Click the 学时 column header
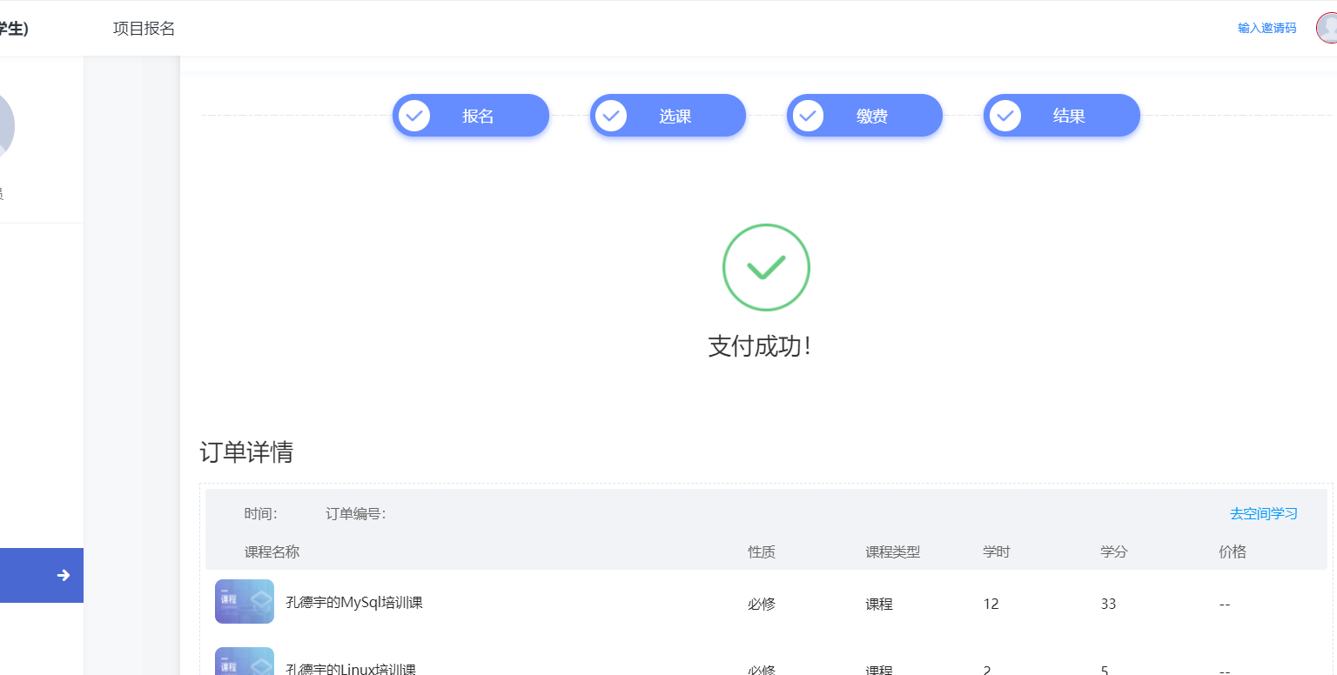The height and width of the screenshot is (675, 1337). (x=997, y=551)
